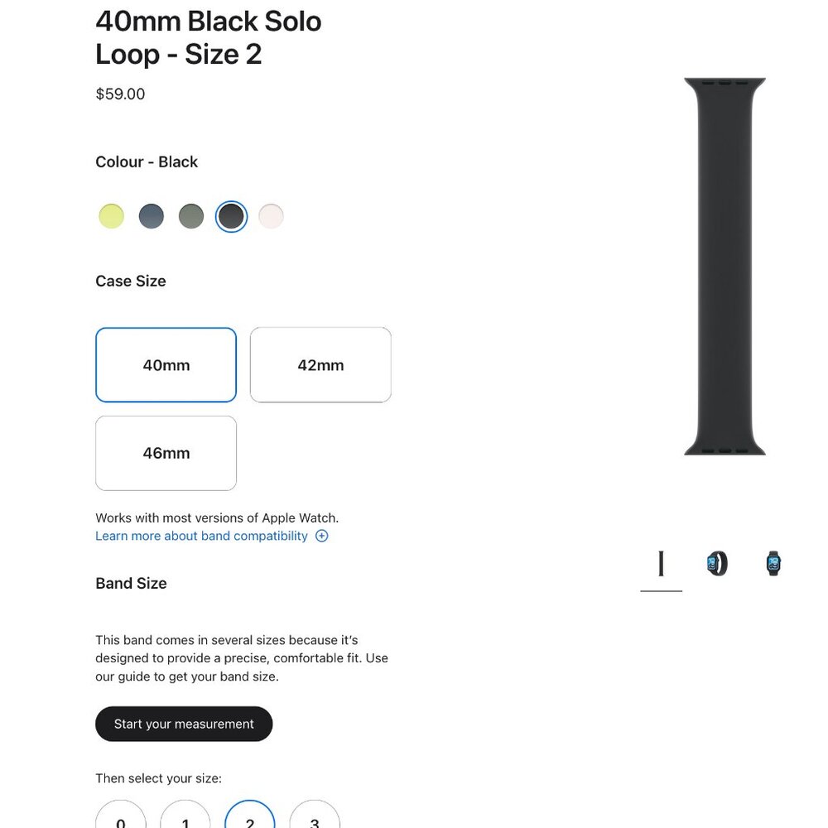View the front-facing watch thumbnail
Image resolution: width=828 pixels, height=828 pixels.
(x=773, y=563)
